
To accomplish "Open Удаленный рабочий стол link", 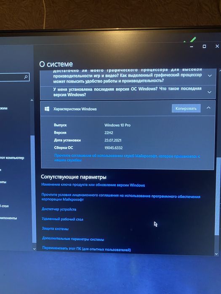I will 62,219.
